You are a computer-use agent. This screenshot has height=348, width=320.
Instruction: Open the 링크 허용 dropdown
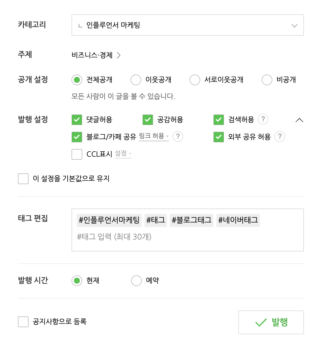(x=153, y=136)
